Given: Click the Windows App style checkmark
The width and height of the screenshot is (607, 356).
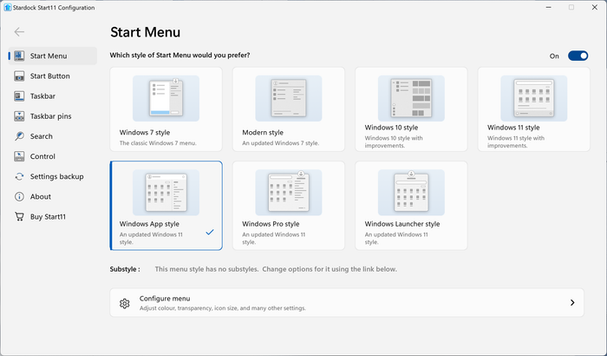Looking at the screenshot, I should pyautogui.click(x=210, y=233).
